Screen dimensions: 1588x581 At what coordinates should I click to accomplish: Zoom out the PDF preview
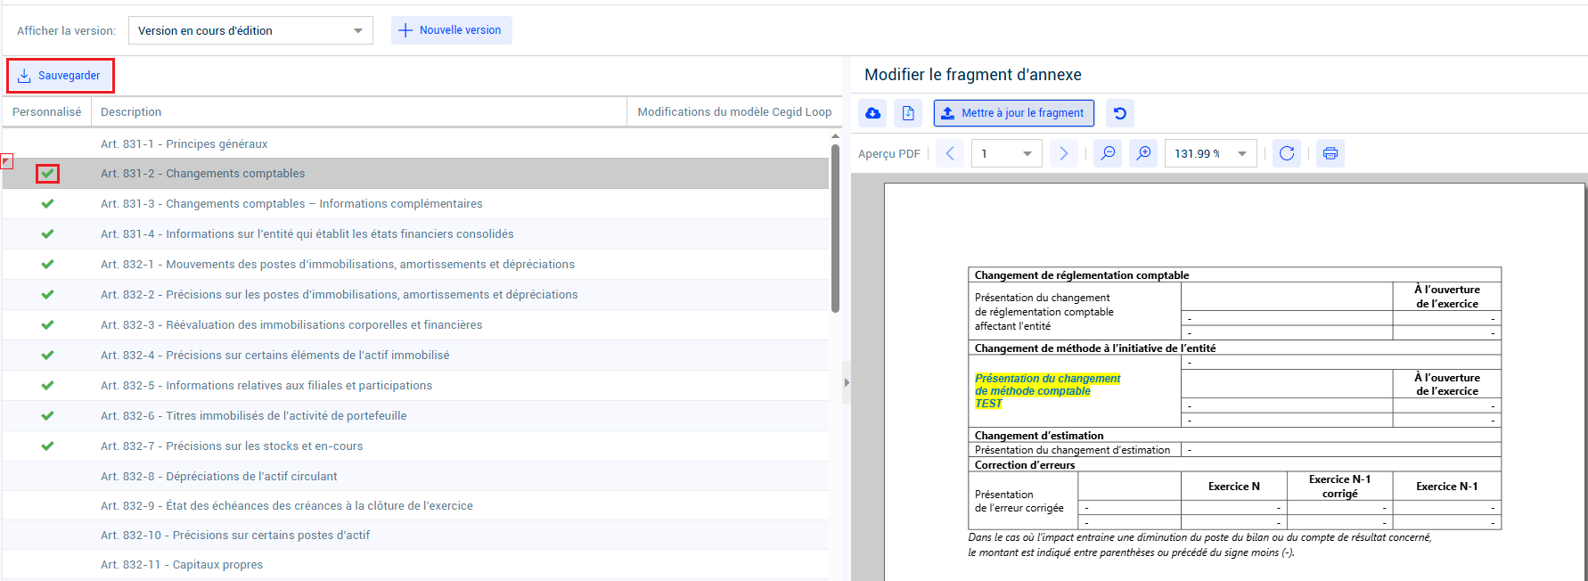[x=1108, y=153]
